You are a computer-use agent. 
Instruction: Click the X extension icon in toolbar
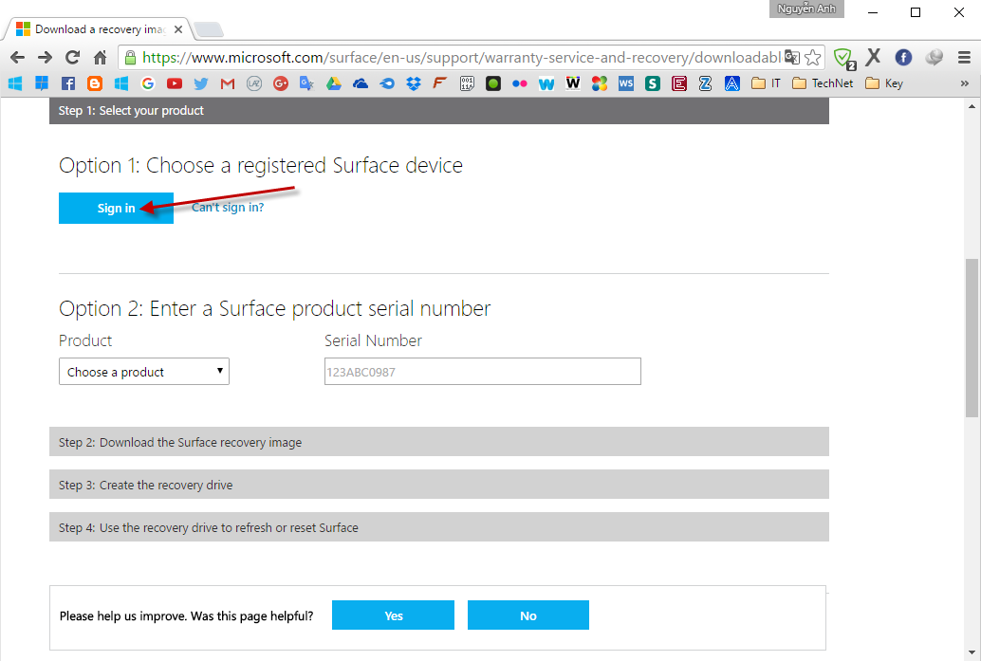874,58
